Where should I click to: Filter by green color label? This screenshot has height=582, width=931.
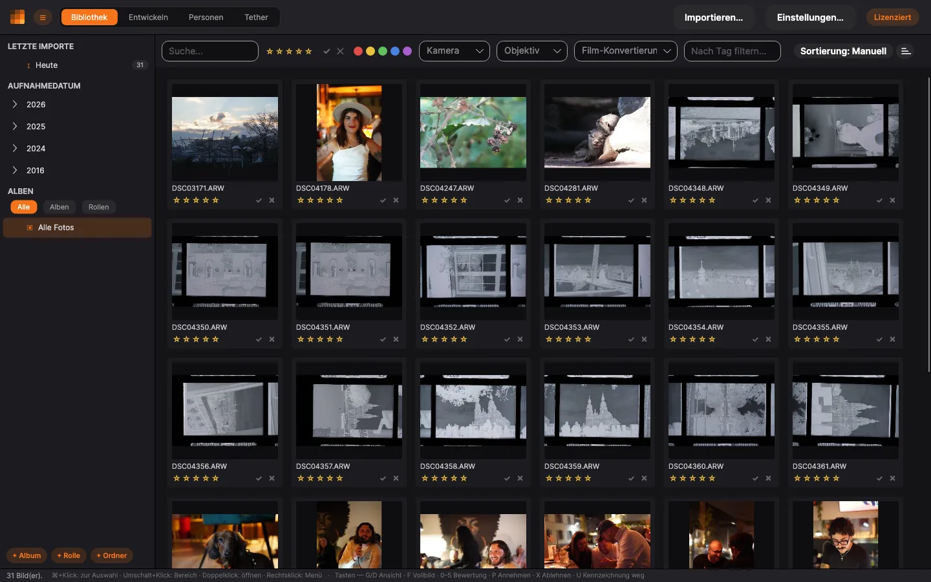coord(383,51)
